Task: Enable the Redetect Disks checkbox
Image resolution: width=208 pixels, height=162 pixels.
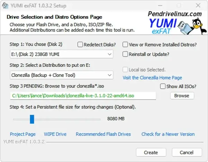Action: (x=80, y=44)
